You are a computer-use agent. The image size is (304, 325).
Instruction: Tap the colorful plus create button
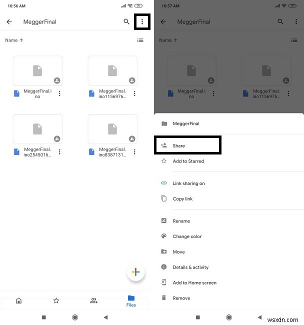point(135,272)
